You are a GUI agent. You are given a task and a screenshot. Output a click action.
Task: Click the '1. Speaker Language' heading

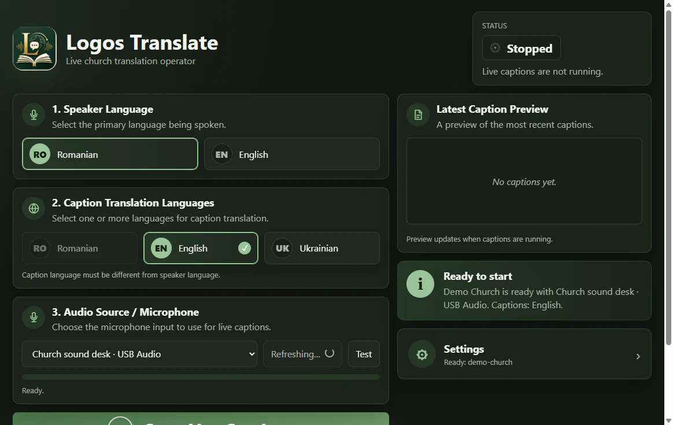102,109
